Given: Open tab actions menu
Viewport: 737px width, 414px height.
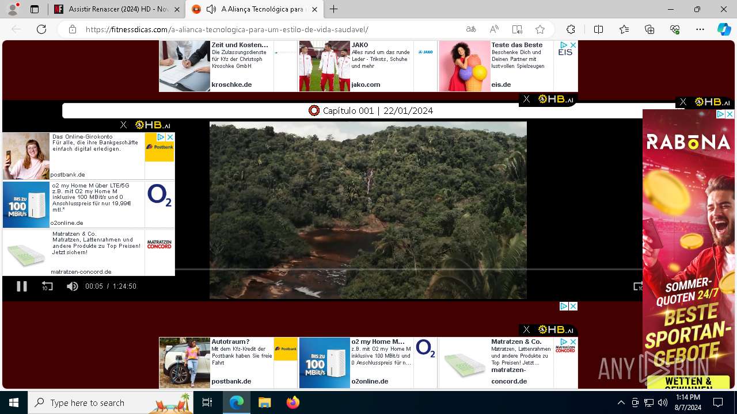Looking at the screenshot, I should pyautogui.click(x=35, y=9).
